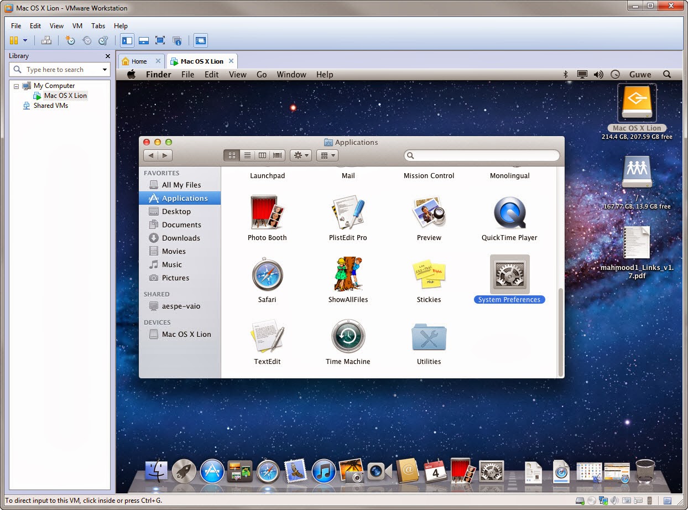The width and height of the screenshot is (688, 510).
Task: Switch to list view in Finder
Action: point(247,155)
